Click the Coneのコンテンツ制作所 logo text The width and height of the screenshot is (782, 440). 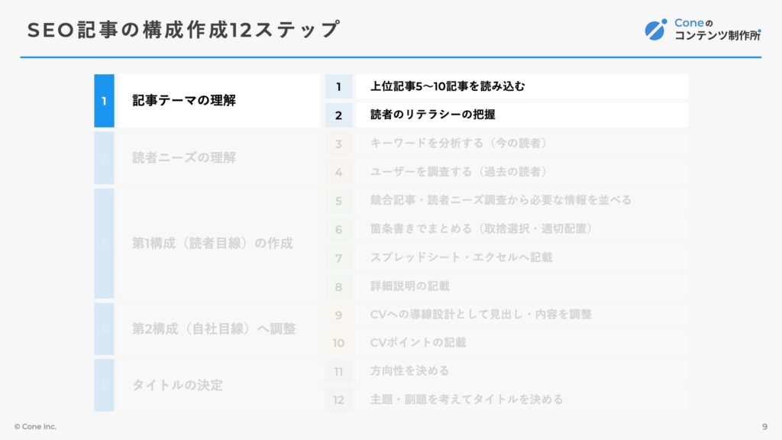pos(718,30)
